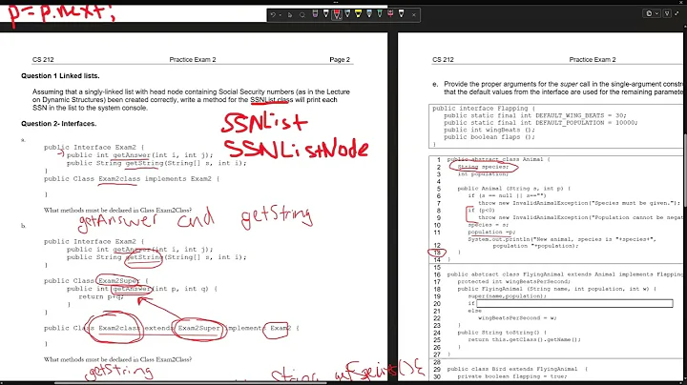Select the last white pen
This screenshot has height=385, width=687.
(402, 14)
